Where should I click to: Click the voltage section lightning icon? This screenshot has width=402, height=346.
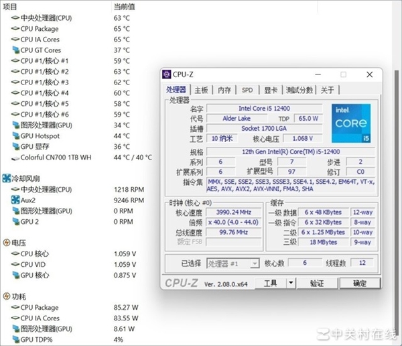click(x=6, y=243)
